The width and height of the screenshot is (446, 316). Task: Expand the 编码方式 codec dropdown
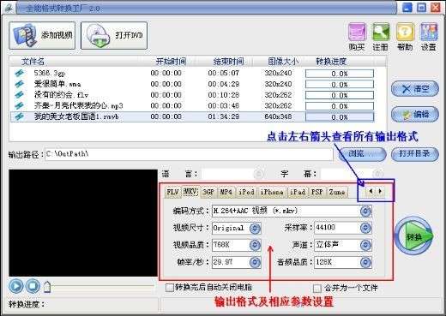tap(365, 211)
